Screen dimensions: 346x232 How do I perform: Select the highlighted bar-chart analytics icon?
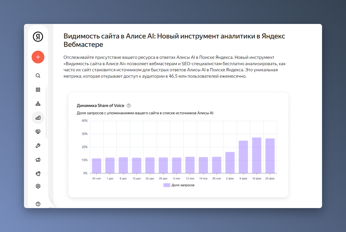click(x=38, y=118)
